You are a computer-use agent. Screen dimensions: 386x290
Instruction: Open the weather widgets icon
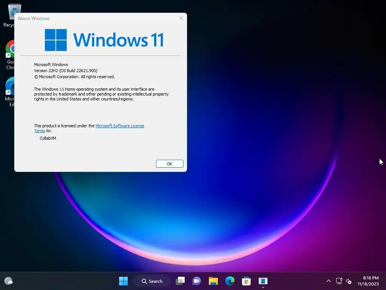pyautogui.click(x=9, y=281)
